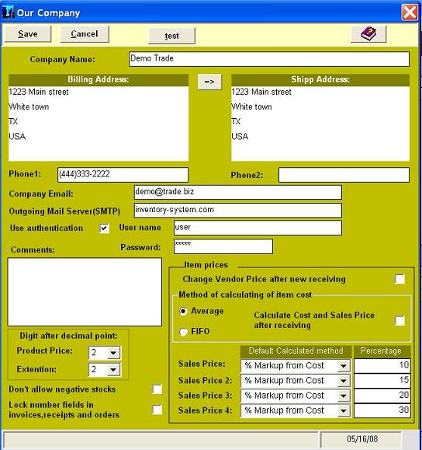Click the Cancel button
This screenshot has height=450, width=422.
click(85, 34)
